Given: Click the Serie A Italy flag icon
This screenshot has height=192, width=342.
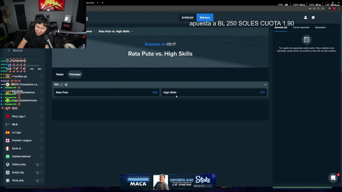Looking at the screenshot, I should coord(7,149).
